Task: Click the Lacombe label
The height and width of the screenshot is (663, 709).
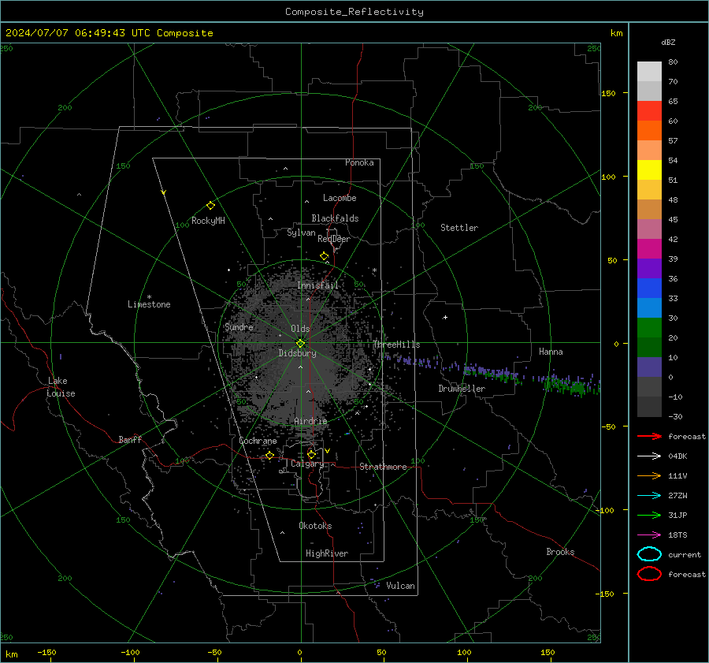Action: 340,198
